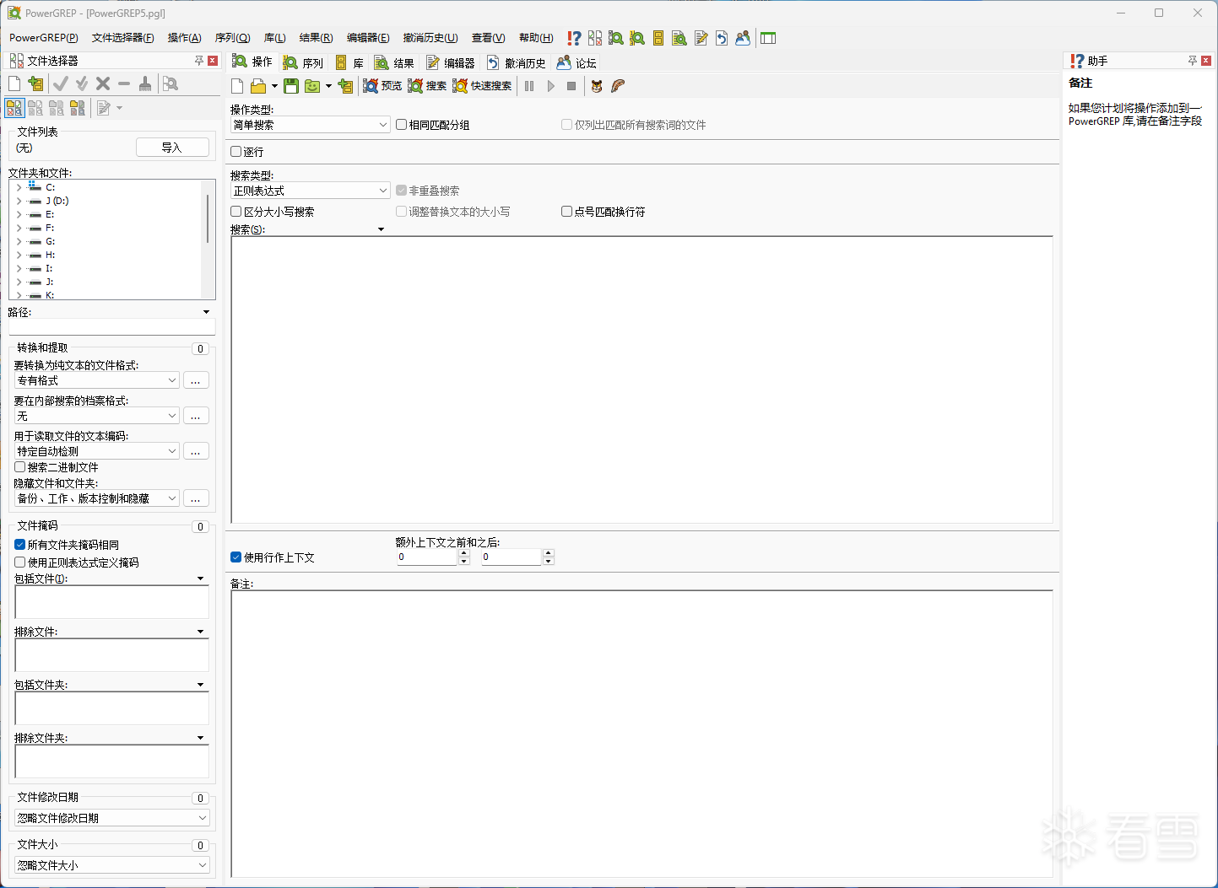The width and height of the screenshot is (1218, 888).
Task: Clear the file selection with the blank page icon
Action: click(14, 83)
